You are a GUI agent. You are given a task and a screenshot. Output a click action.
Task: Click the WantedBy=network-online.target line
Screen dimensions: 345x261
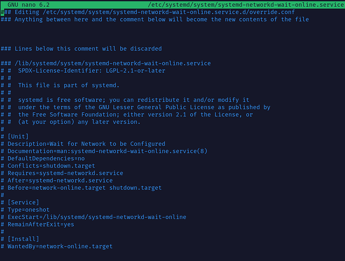click(x=60, y=246)
